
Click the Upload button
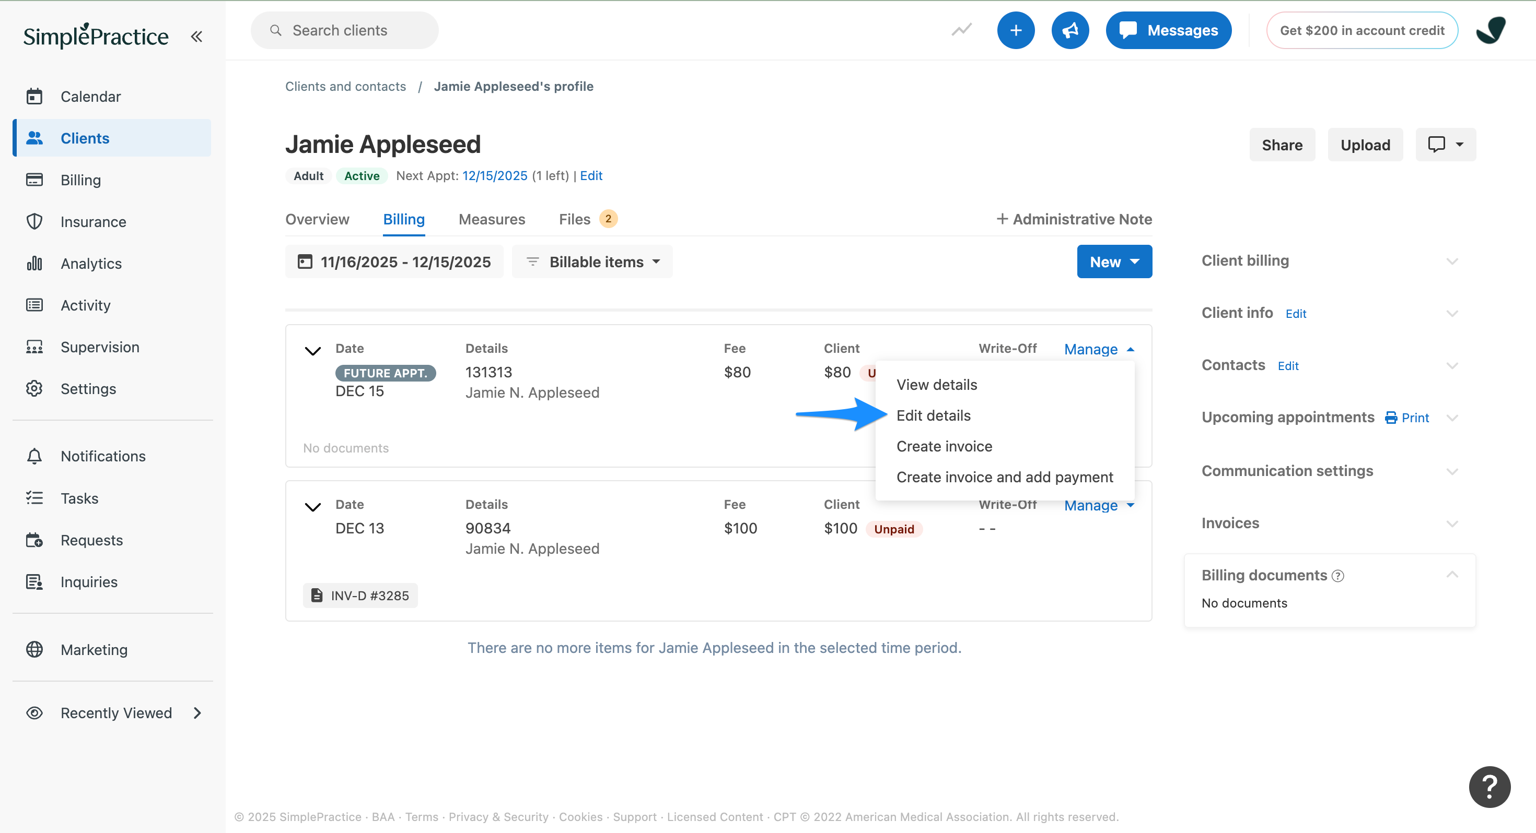click(x=1365, y=145)
